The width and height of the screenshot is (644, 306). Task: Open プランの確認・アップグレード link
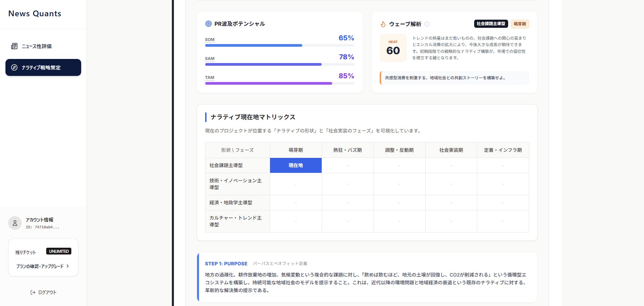pos(43,266)
